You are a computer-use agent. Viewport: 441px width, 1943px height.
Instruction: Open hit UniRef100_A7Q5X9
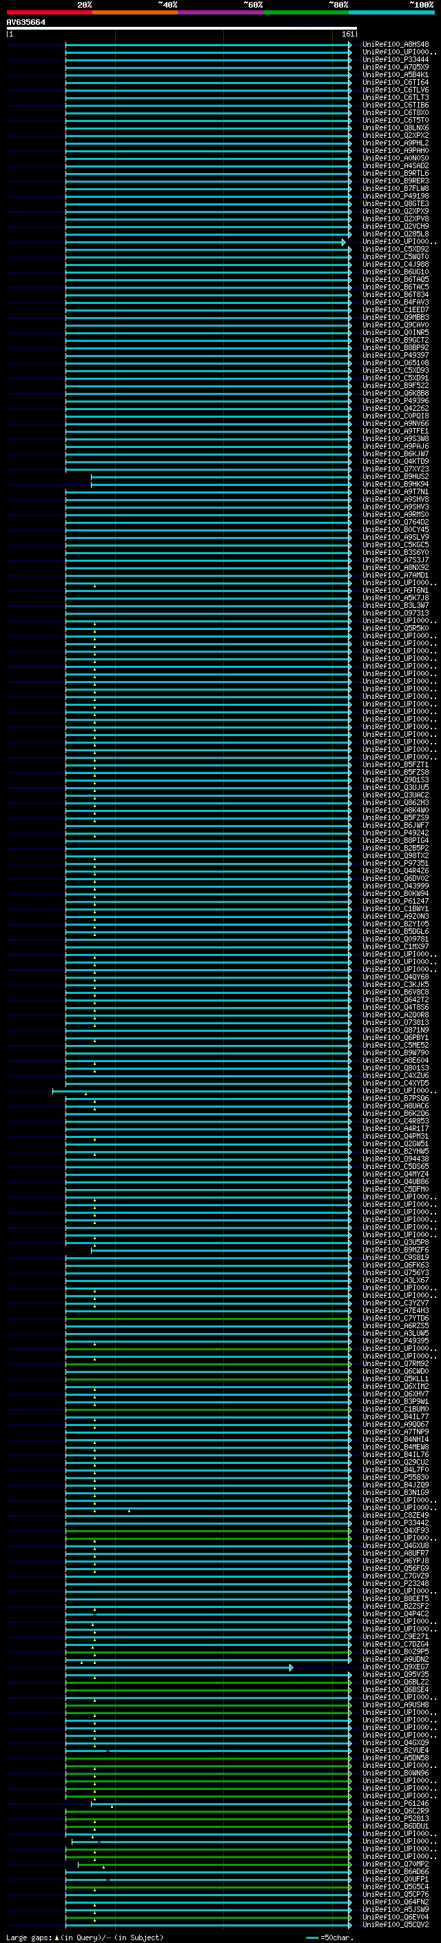tap(396, 67)
